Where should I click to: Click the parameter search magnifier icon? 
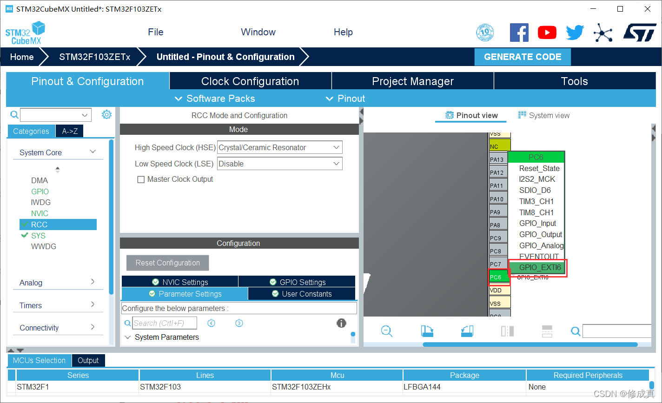128,323
